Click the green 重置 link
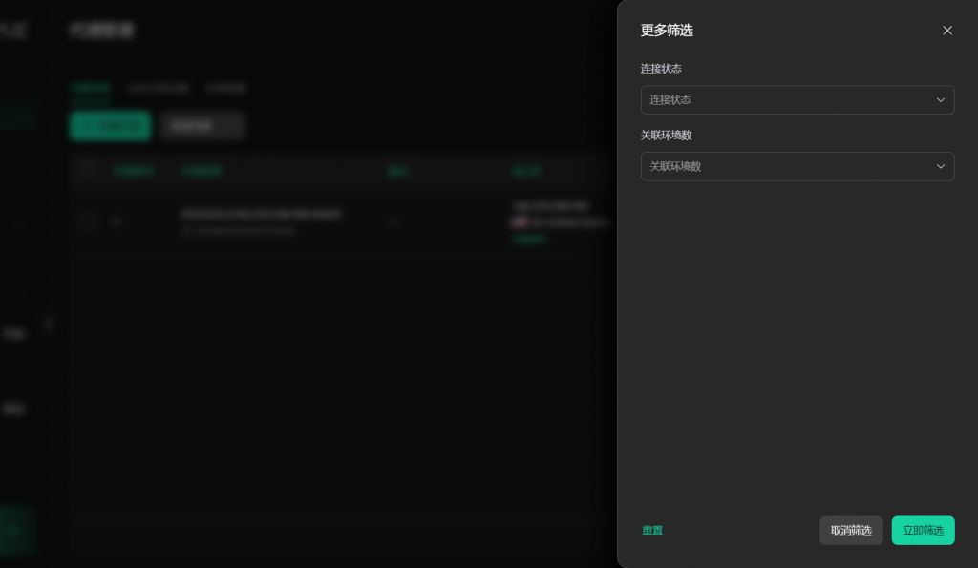The width and height of the screenshot is (978, 568). click(x=652, y=531)
